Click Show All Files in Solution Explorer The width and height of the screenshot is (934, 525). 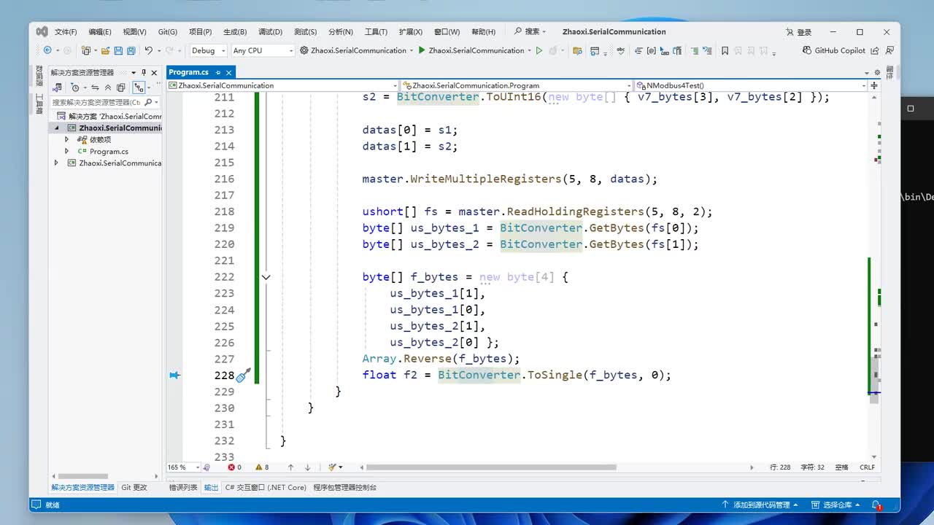[x=121, y=87]
